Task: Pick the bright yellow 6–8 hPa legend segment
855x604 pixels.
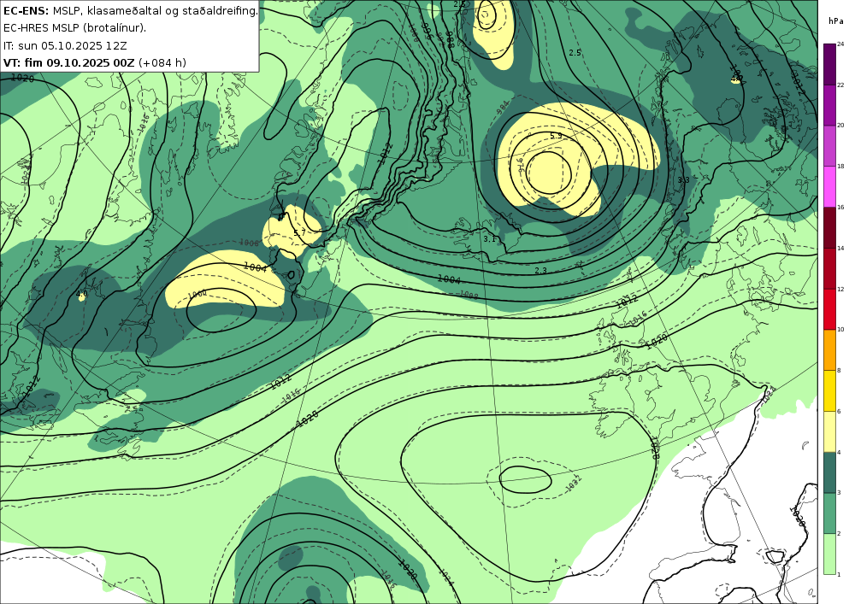Action: coord(829,390)
